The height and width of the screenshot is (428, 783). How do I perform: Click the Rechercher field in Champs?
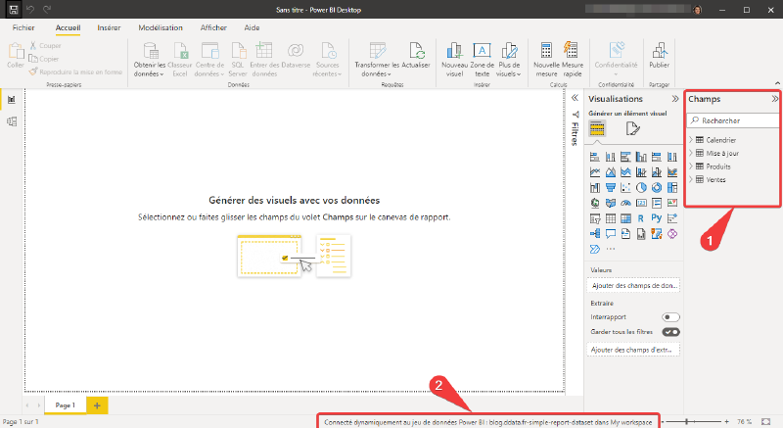[732, 120]
